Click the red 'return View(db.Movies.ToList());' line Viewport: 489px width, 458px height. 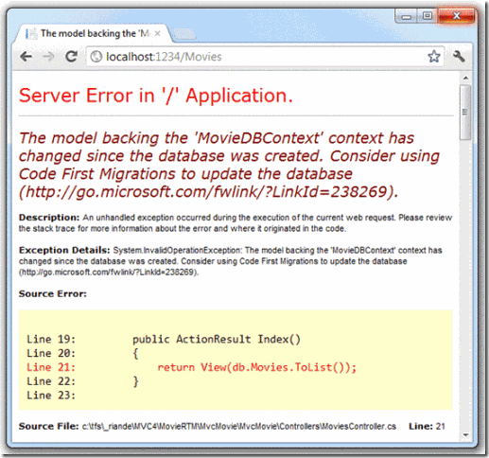[256, 367]
